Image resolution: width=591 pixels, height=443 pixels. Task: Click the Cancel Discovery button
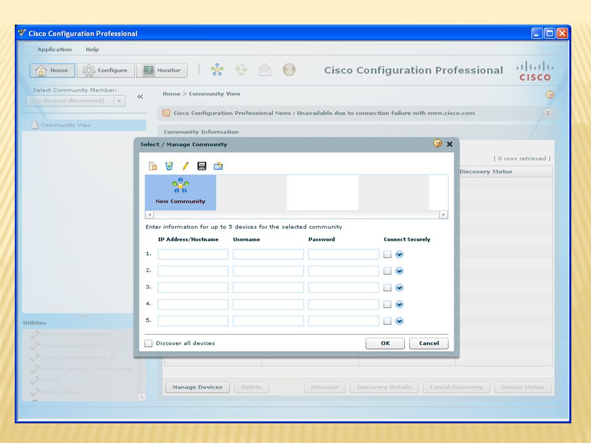pyautogui.click(x=456, y=387)
